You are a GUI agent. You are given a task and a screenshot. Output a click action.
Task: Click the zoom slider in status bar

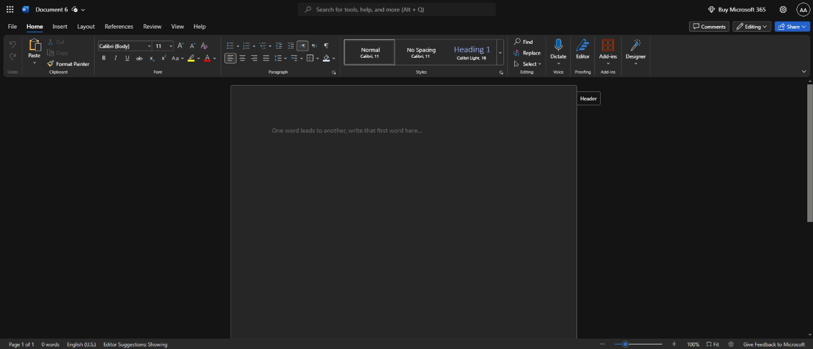638,345
